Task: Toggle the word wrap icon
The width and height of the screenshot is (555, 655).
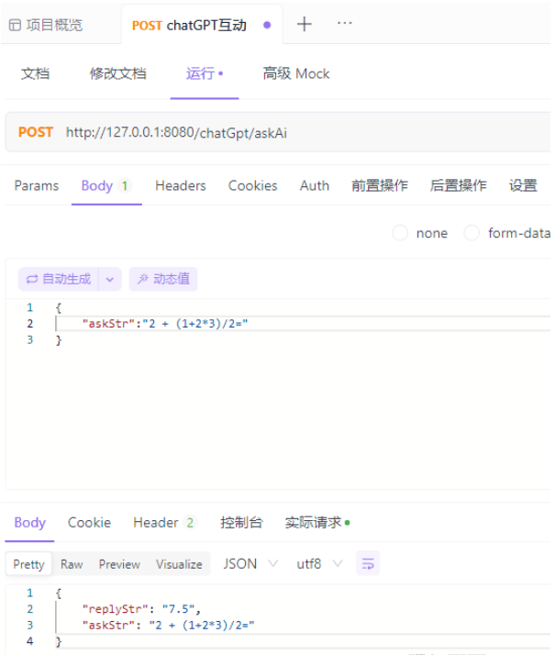Action: tap(368, 563)
